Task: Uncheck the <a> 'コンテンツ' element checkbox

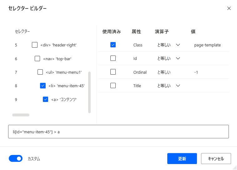Action: (x=46, y=99)
